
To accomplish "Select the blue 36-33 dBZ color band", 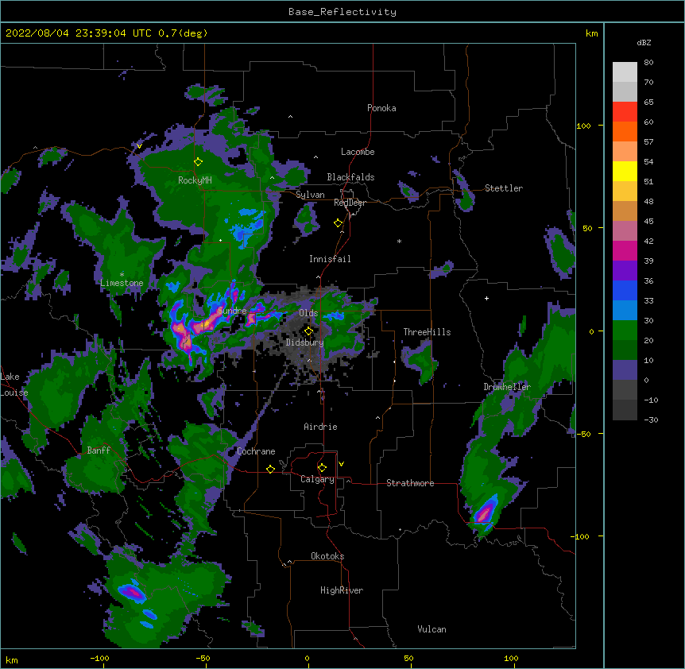I will tap(625, 290).
